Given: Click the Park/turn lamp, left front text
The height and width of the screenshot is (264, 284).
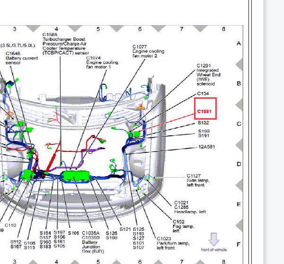Looking at the screenshot, I should click(x=173, y=245).
